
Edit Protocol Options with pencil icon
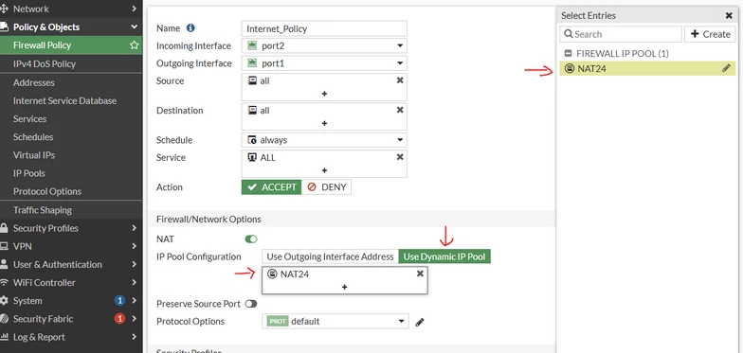pos(419,322)
